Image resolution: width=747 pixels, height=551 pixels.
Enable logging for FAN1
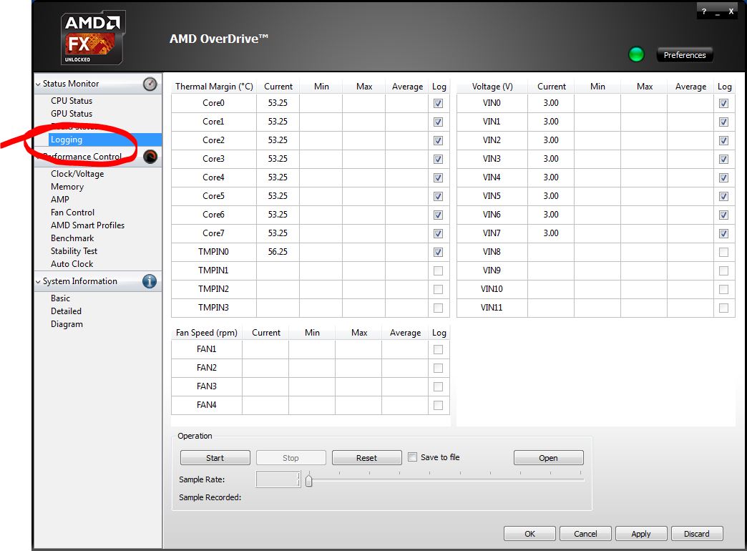pyautogui.click(x=439, y=350)
